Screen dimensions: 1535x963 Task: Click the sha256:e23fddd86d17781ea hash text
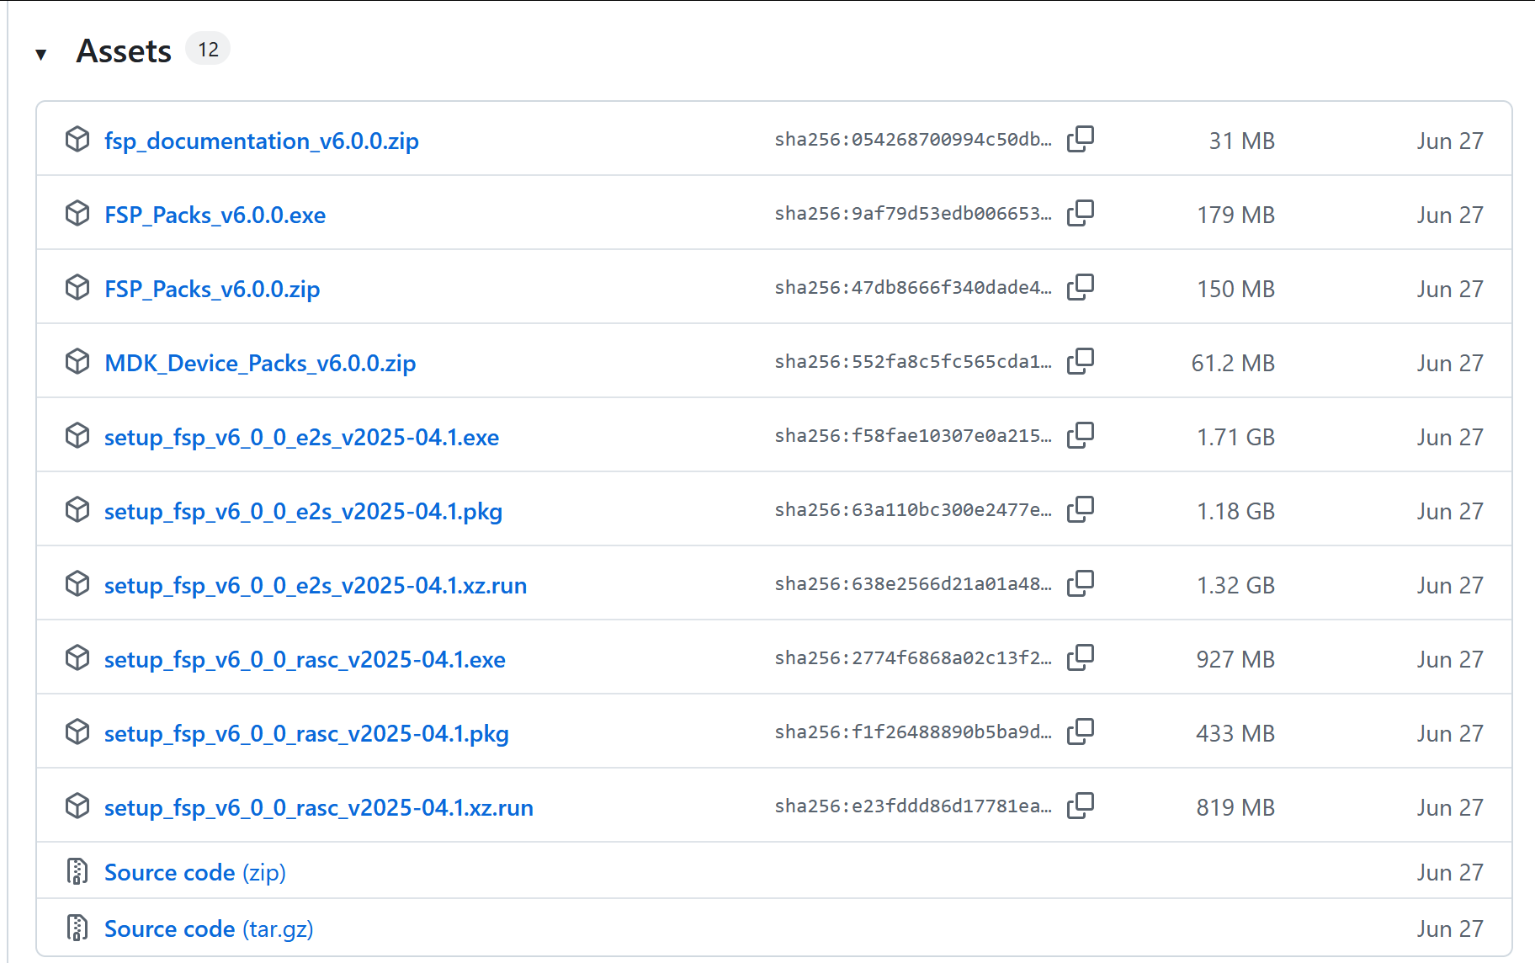click(913, 806)
